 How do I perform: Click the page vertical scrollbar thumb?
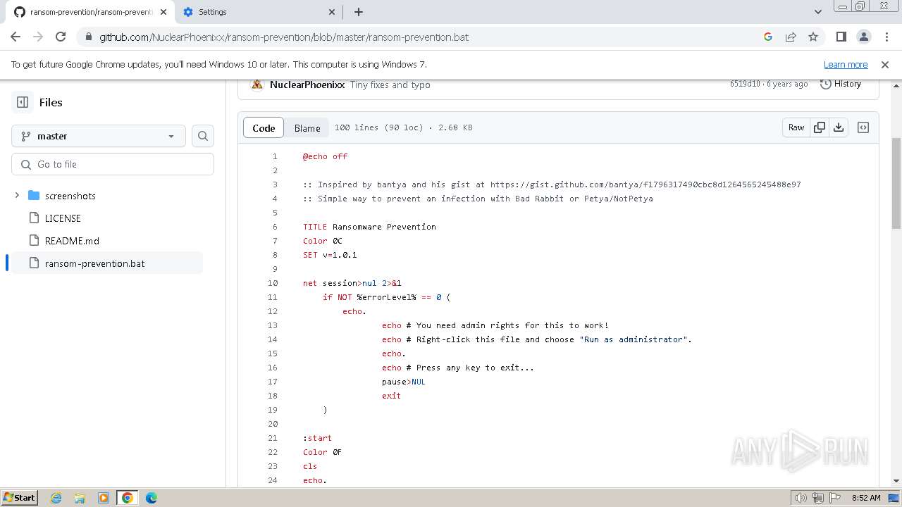[x=896, y=183]
